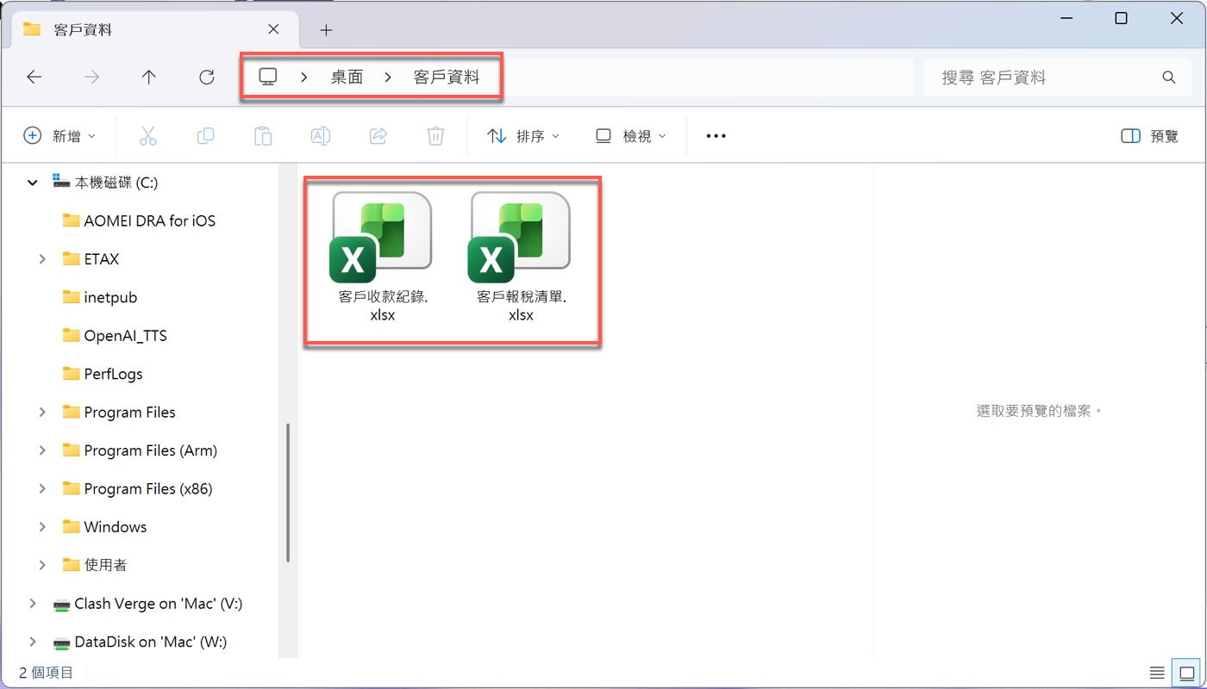
Task: Click the Up navigation arrow
Action: pyautogui.click(x=148, y=77)
